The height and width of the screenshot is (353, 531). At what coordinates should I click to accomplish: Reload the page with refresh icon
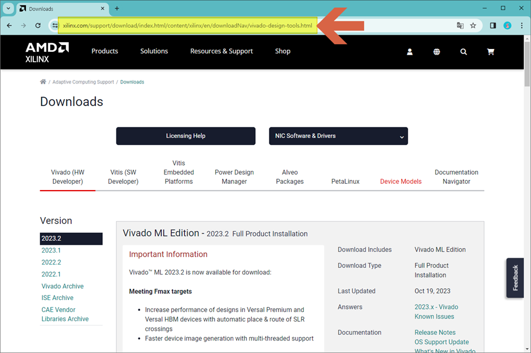pyautogui.click(x=38, y=26)
